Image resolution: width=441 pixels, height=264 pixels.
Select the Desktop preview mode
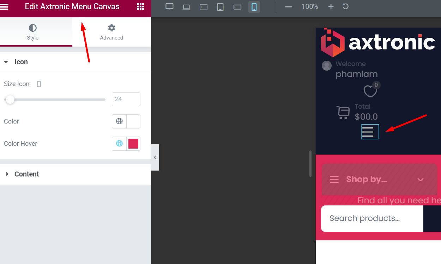[170, 7]
